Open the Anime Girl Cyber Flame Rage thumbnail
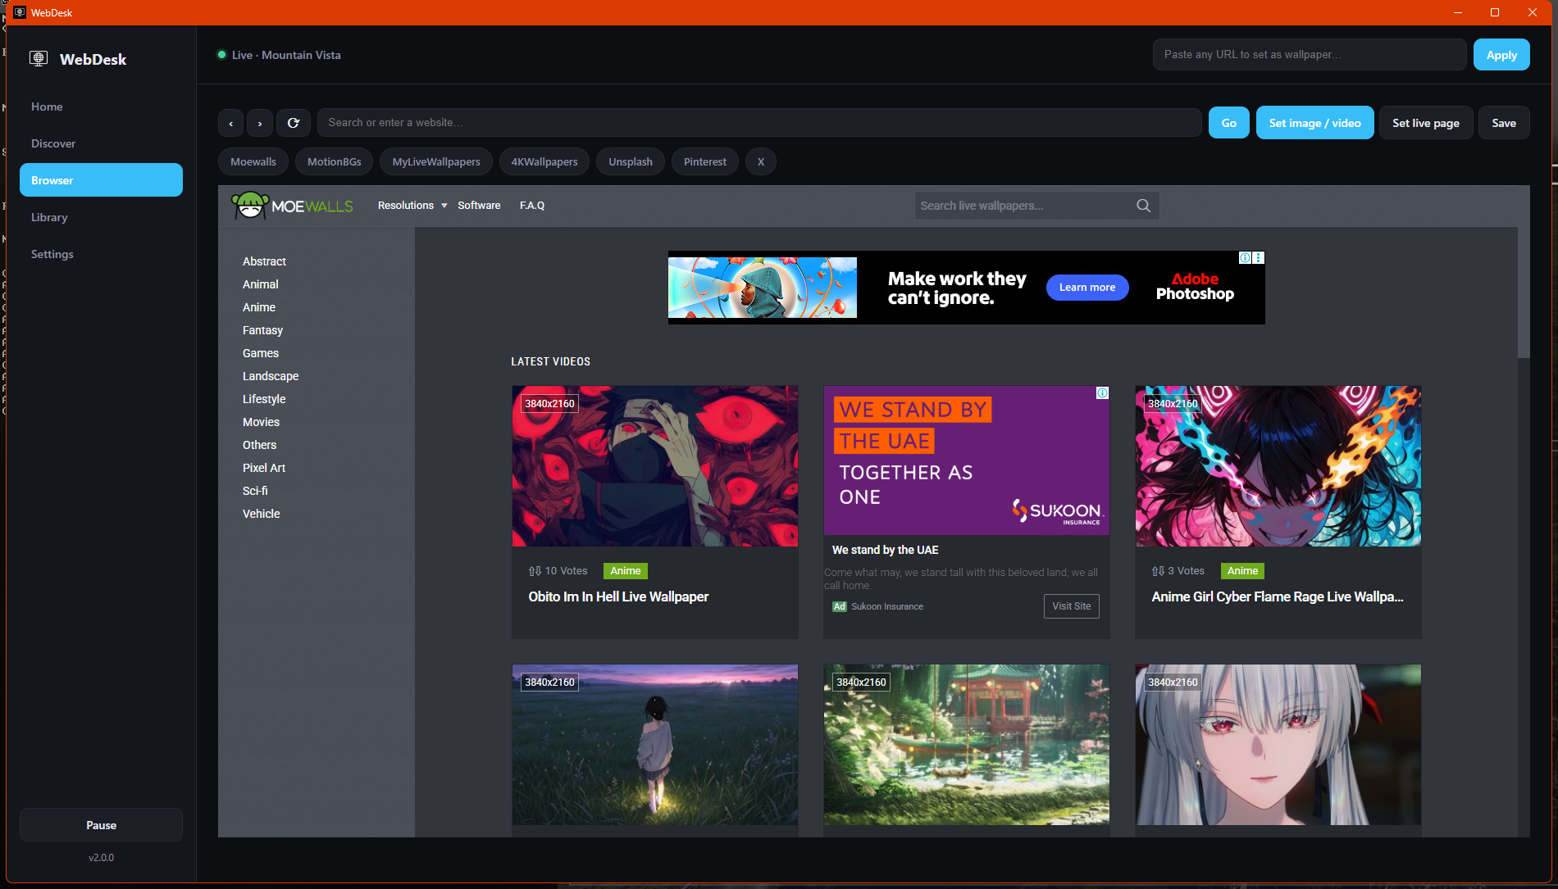This screenshot has height=889, width=1558. pyautogui.click(x=1278, y=466)
